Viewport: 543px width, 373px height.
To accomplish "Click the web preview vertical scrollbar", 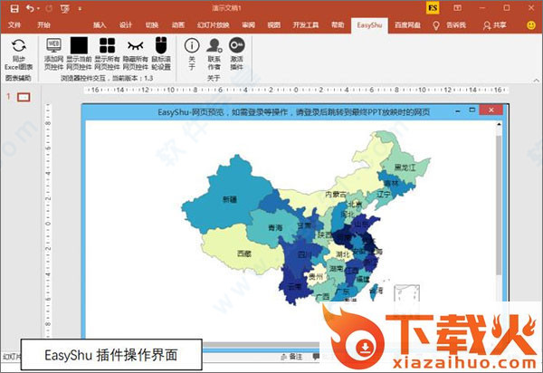I will coord(497,208).
